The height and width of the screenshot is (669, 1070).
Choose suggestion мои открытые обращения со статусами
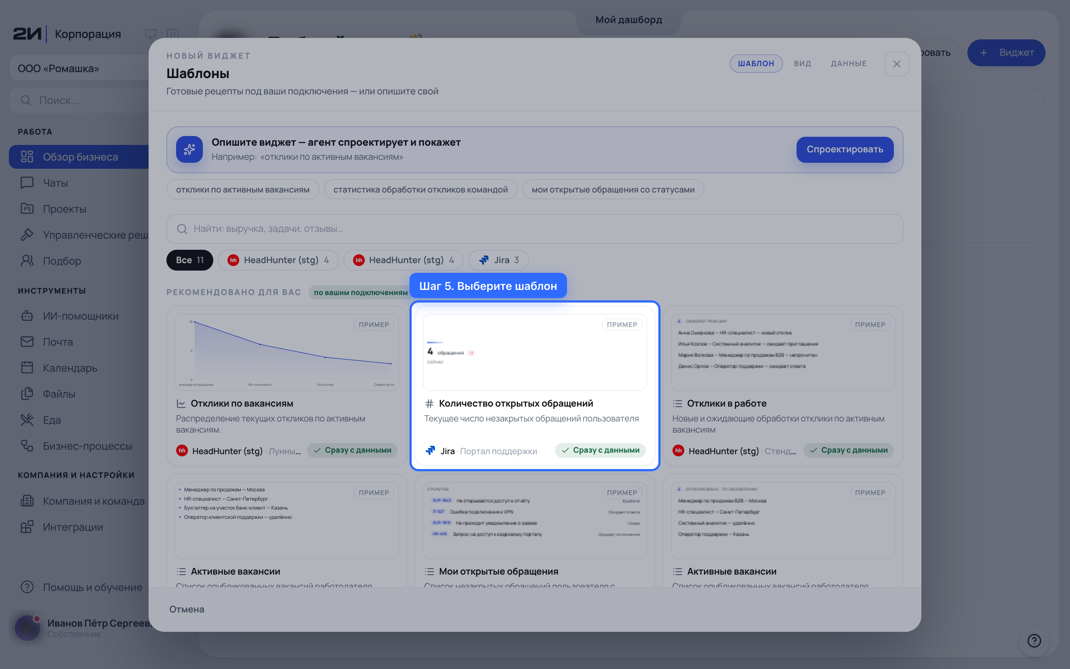(x=613, y=190)
